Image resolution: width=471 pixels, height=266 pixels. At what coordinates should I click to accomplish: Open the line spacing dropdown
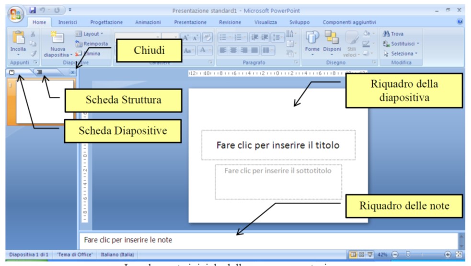[276, 37]
